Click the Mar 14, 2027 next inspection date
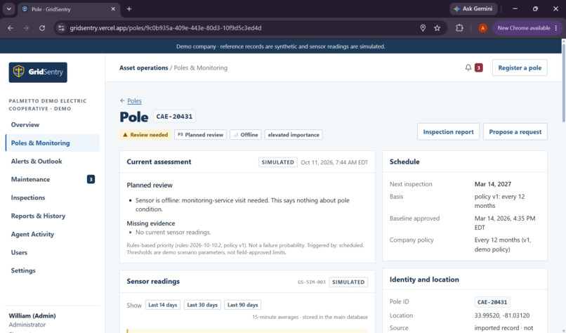The image size is (566, 333). tap(493, 184)
